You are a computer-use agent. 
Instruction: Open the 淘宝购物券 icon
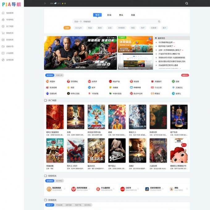(x=49, y=189)
